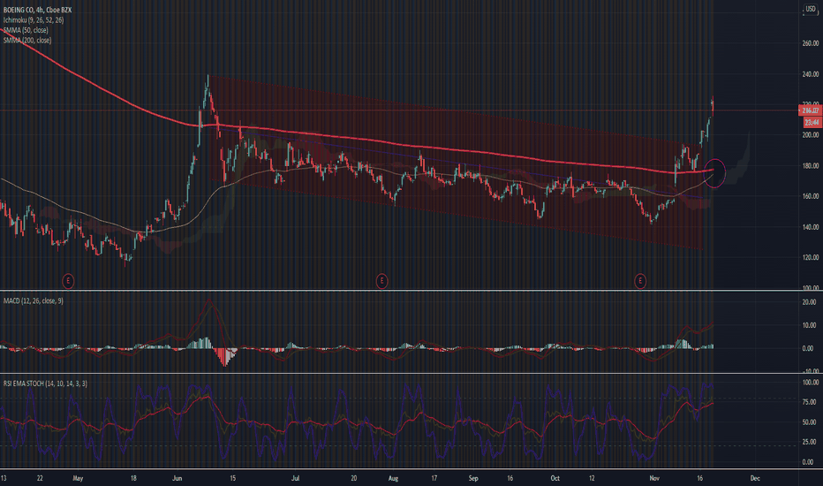Image resolution: width=823 pixels, height=486 pixels.
Task: Click the 75.00 label on RSI axis
Action: (x=810, y=402)
